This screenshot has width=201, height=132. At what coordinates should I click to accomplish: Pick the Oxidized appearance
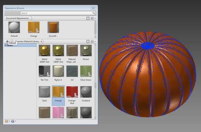(86, 92)
